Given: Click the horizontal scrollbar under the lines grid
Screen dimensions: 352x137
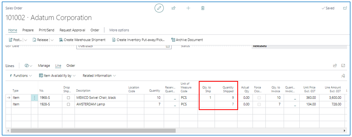Looking at the screenshot, I should coord(93,130).
